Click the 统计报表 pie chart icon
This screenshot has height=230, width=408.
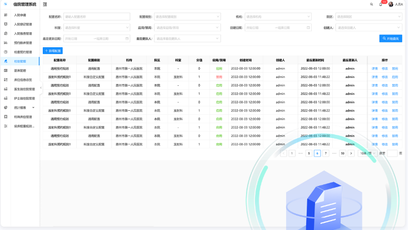pyautogui.click(x=6, y=107)
